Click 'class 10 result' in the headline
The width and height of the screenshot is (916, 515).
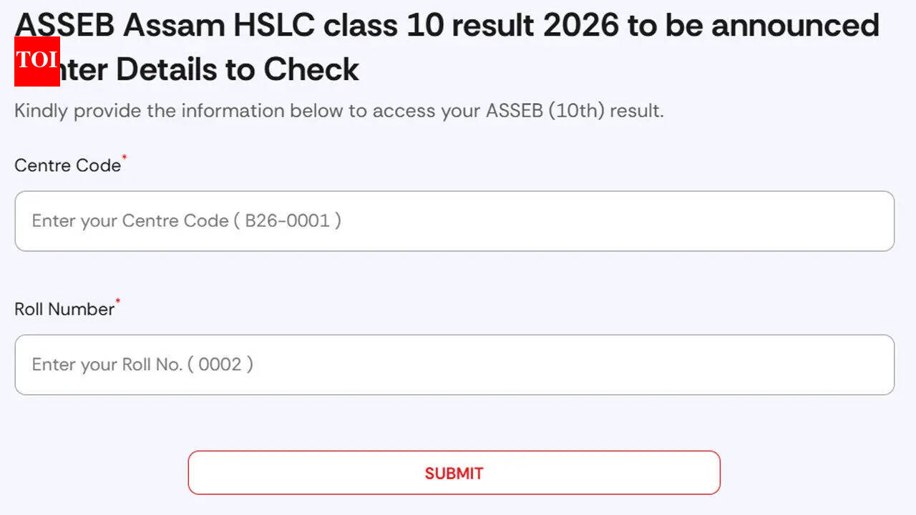click(x=428, y=26)
